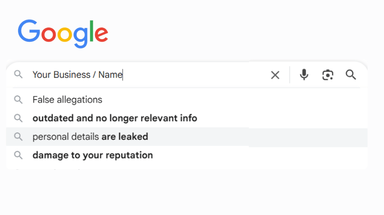Start voice search with the microphone icon
384x215 pixels.
click(304, 75)
